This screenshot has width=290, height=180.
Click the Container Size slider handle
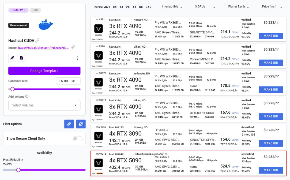click(x=12, y=89)
